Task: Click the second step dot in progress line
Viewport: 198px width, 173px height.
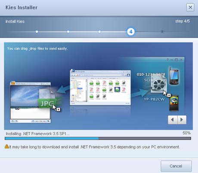Action: pos(68,32)
